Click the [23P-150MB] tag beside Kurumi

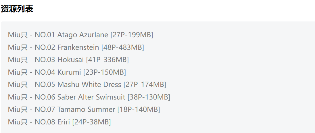(105, 72)
